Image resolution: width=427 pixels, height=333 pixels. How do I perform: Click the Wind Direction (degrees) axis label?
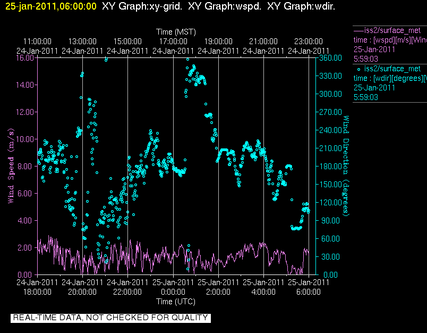pos(346,166)
